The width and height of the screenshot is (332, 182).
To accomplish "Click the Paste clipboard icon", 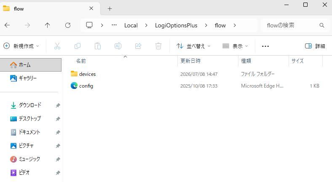I will point(98,46).
